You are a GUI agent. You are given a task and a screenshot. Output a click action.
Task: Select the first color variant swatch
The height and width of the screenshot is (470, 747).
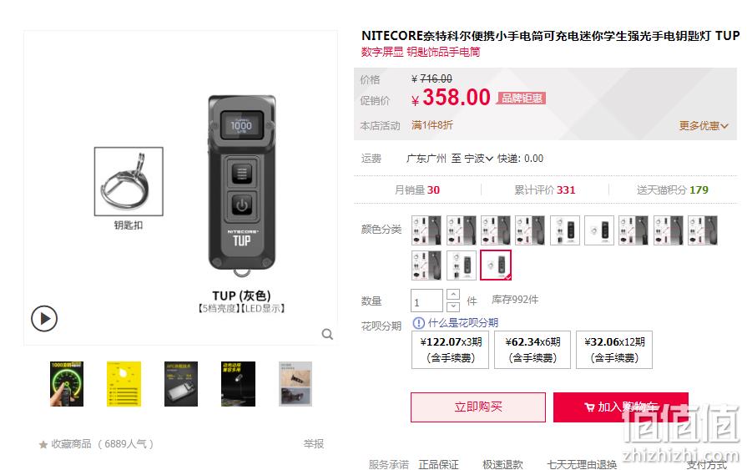[426, 230]
